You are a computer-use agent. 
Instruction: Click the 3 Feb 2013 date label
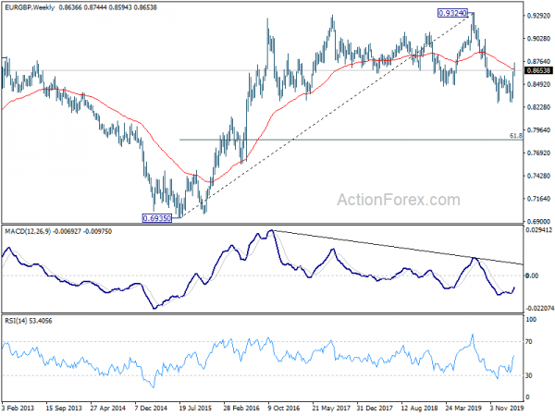pyautogui.click(x=18, y=408)
